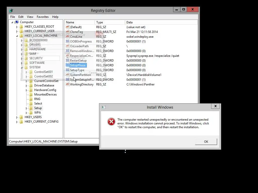Click the string icon beside OsLoaderPath
Screen dimensions: 258x193
tap(68, 46)
